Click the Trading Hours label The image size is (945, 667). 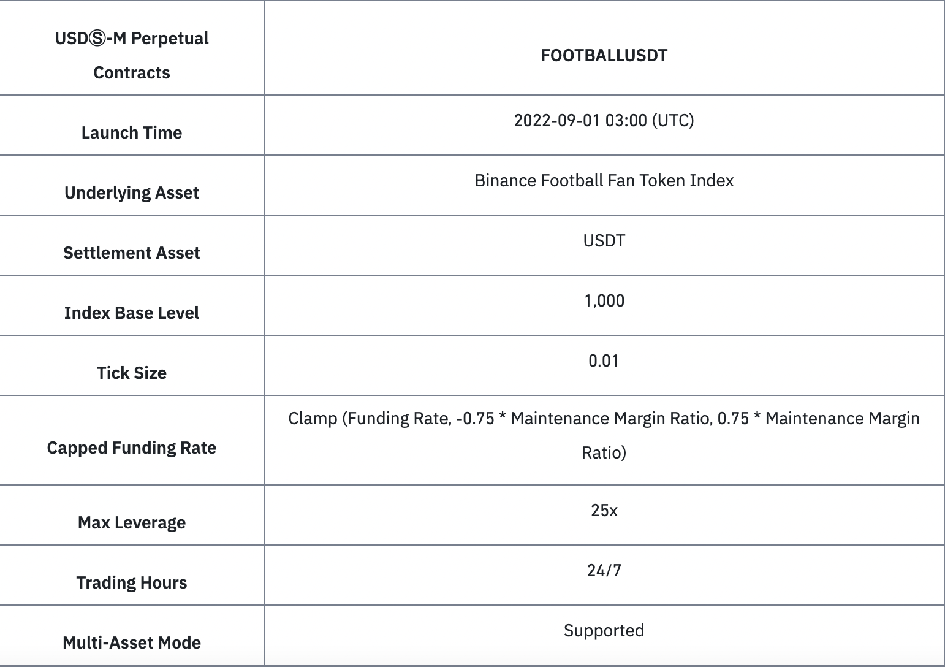tap(132, 582)
